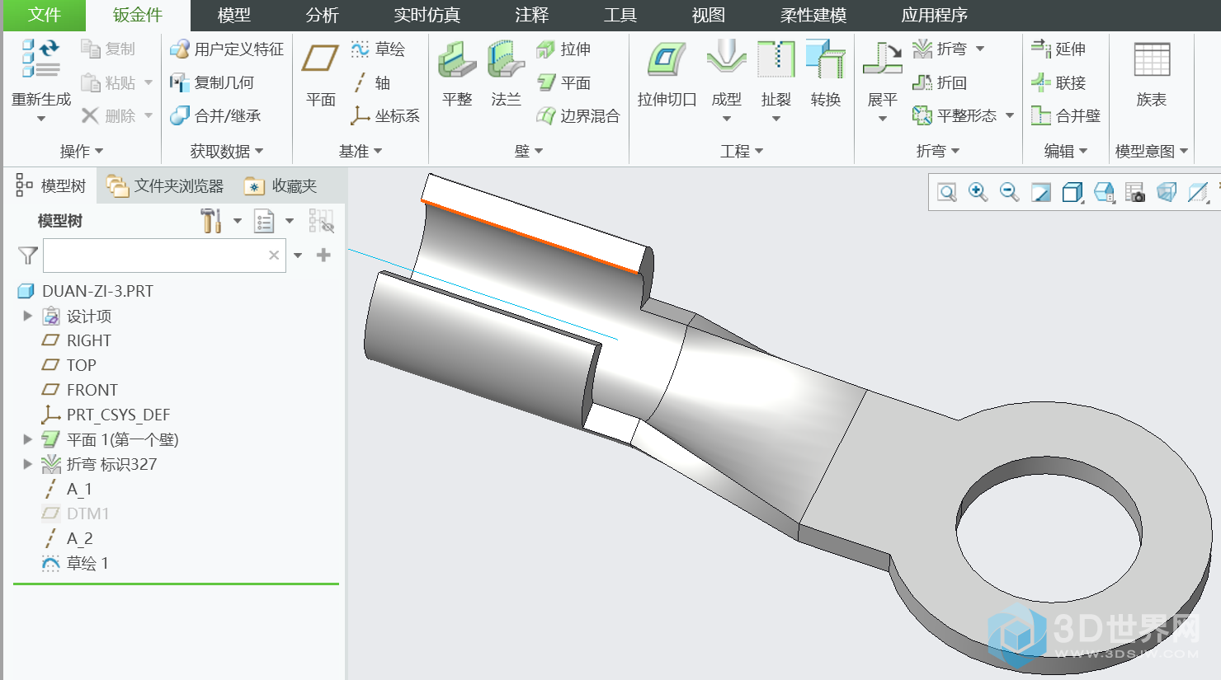Screen dimensions: 1221x680
Task: Click the repaint icon in view toolbar
Action: [x=1041, y=193]
